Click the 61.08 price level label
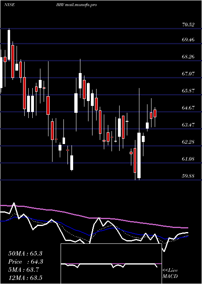The image size is (202, 284). click(188, 159)
